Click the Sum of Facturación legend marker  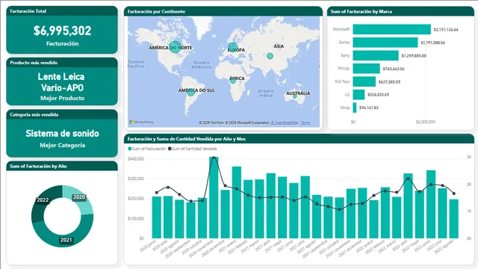[x=130, y=149]
